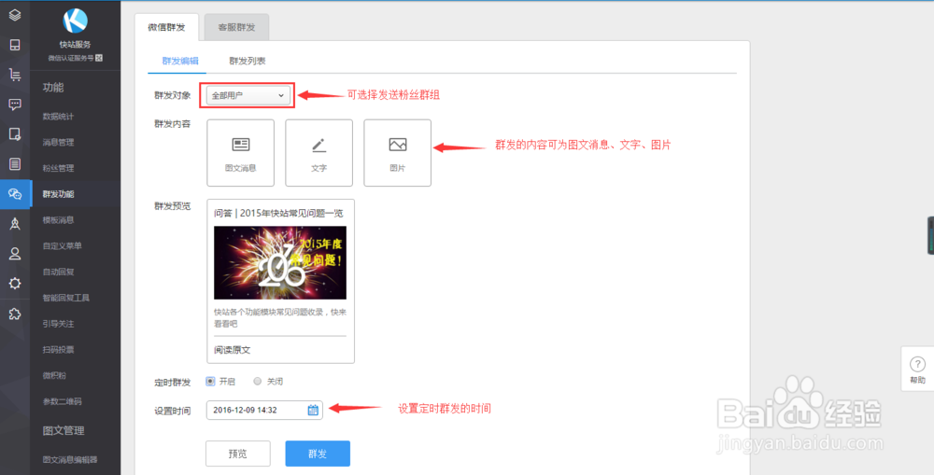This screenshot has height=475, width=934.
Task: Click the 2016-12-09 14:32 time field
Action: [264, 410]
